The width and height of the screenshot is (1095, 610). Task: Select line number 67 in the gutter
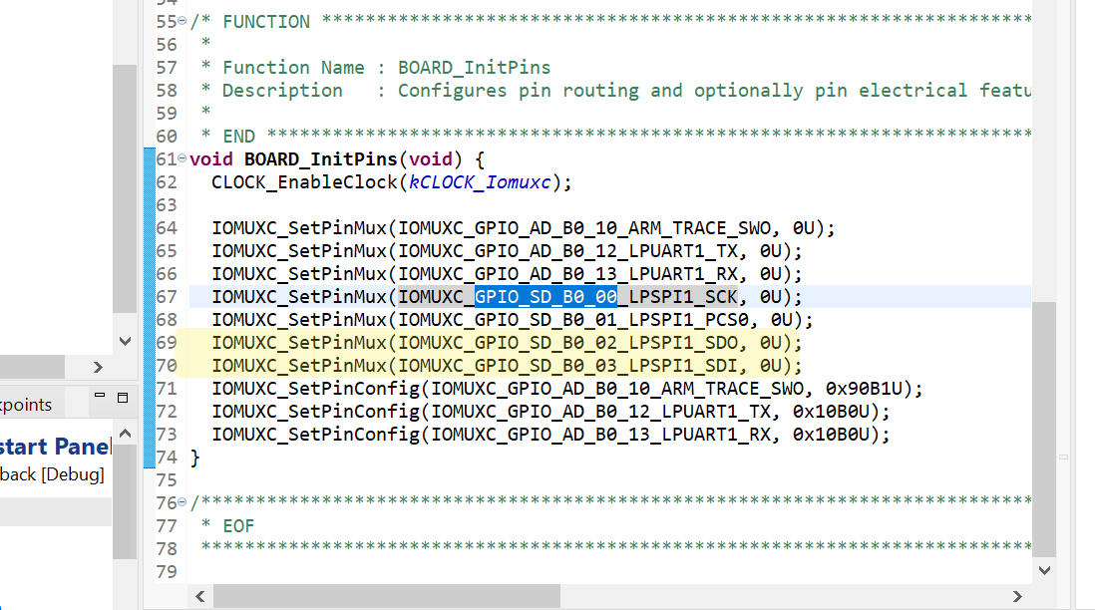pyautogui.click(x=168, y=296)
